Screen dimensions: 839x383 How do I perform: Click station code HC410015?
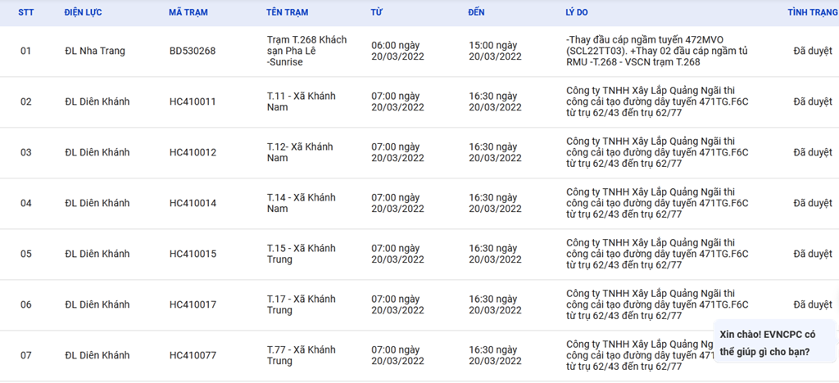[193, 254]
